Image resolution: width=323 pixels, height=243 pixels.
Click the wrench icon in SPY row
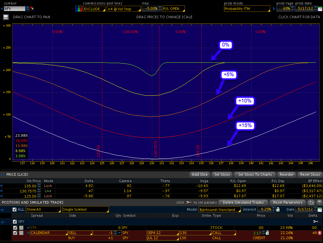point(315,222)
